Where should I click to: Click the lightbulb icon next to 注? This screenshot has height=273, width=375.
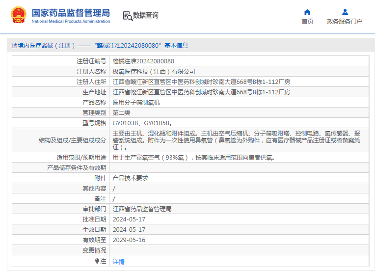point(97,261)
